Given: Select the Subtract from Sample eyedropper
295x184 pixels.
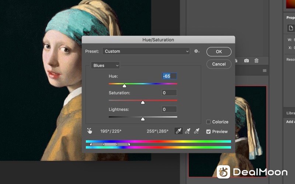Looking at the screenshot, I should [x=197, y=131].
